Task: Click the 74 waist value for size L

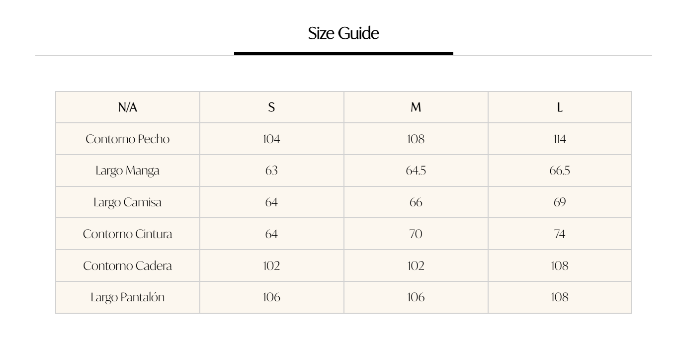Action: [560, 234]
